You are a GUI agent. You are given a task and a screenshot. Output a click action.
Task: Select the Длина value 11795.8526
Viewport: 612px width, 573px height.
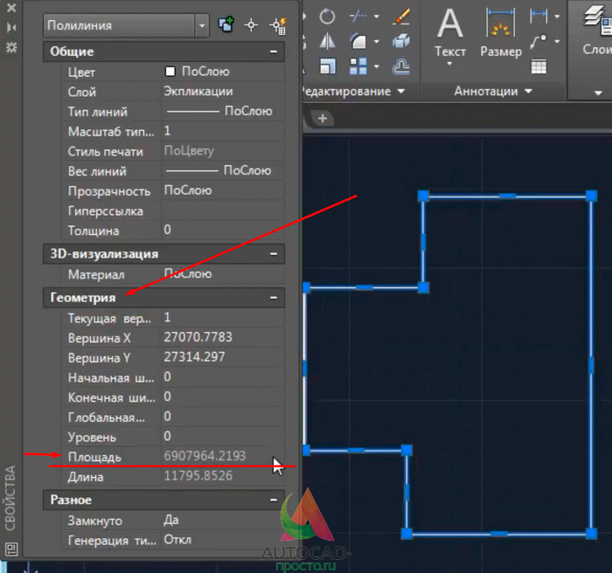tap(198, 476)
